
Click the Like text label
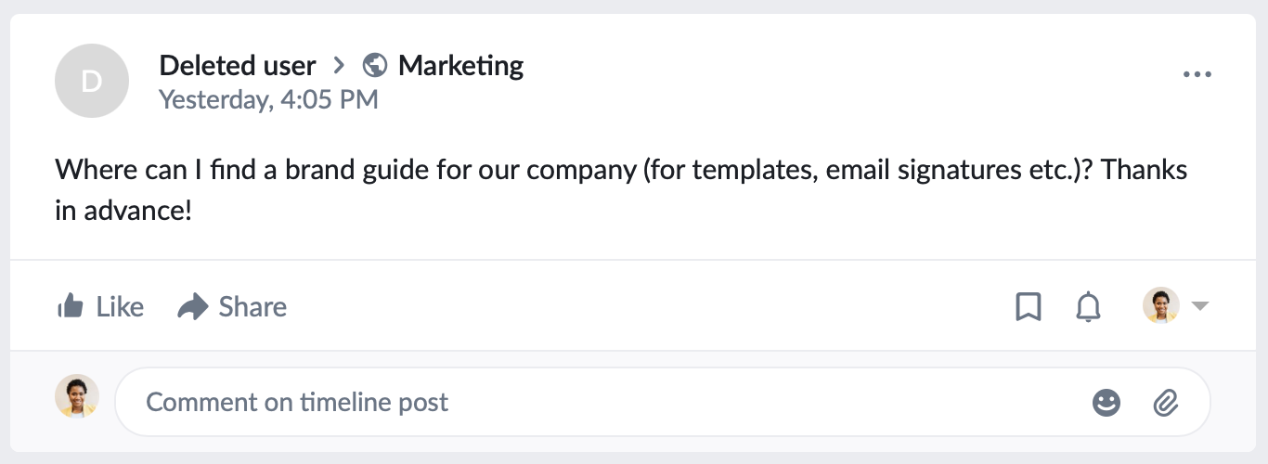(x=120, y=306)
